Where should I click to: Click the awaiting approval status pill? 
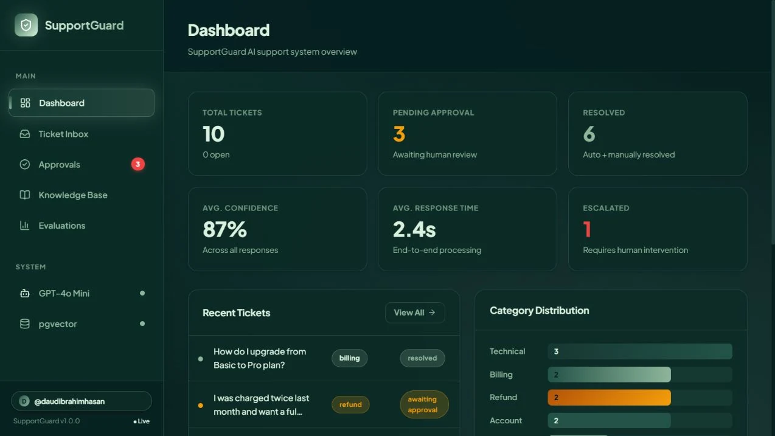pos(424,404)
